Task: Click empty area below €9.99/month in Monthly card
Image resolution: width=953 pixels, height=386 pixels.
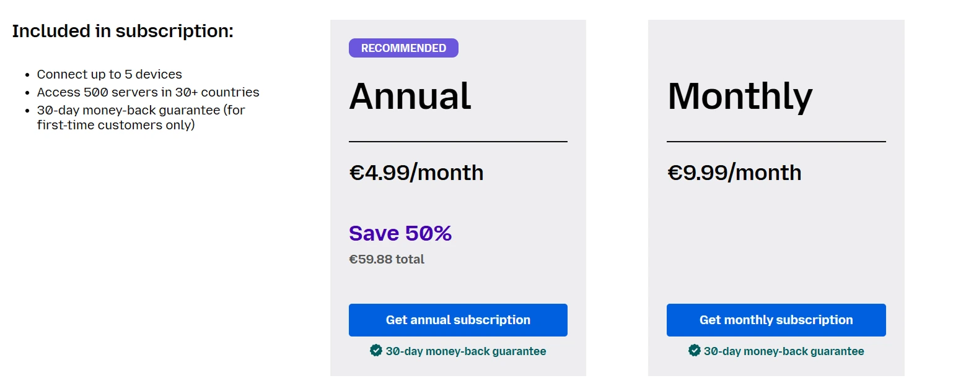Action: click(x=776, y=241)
